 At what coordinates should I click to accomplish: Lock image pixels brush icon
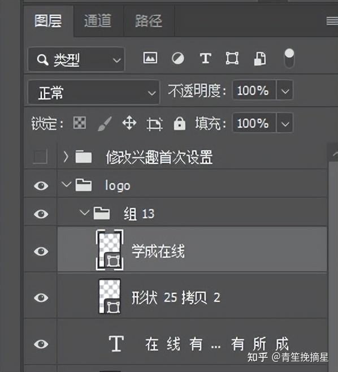point(105,123)
